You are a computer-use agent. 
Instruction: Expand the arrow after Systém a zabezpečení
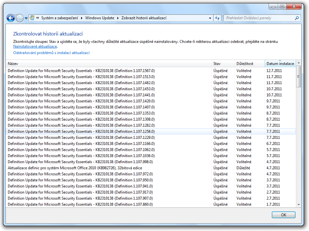pos(81,18)
